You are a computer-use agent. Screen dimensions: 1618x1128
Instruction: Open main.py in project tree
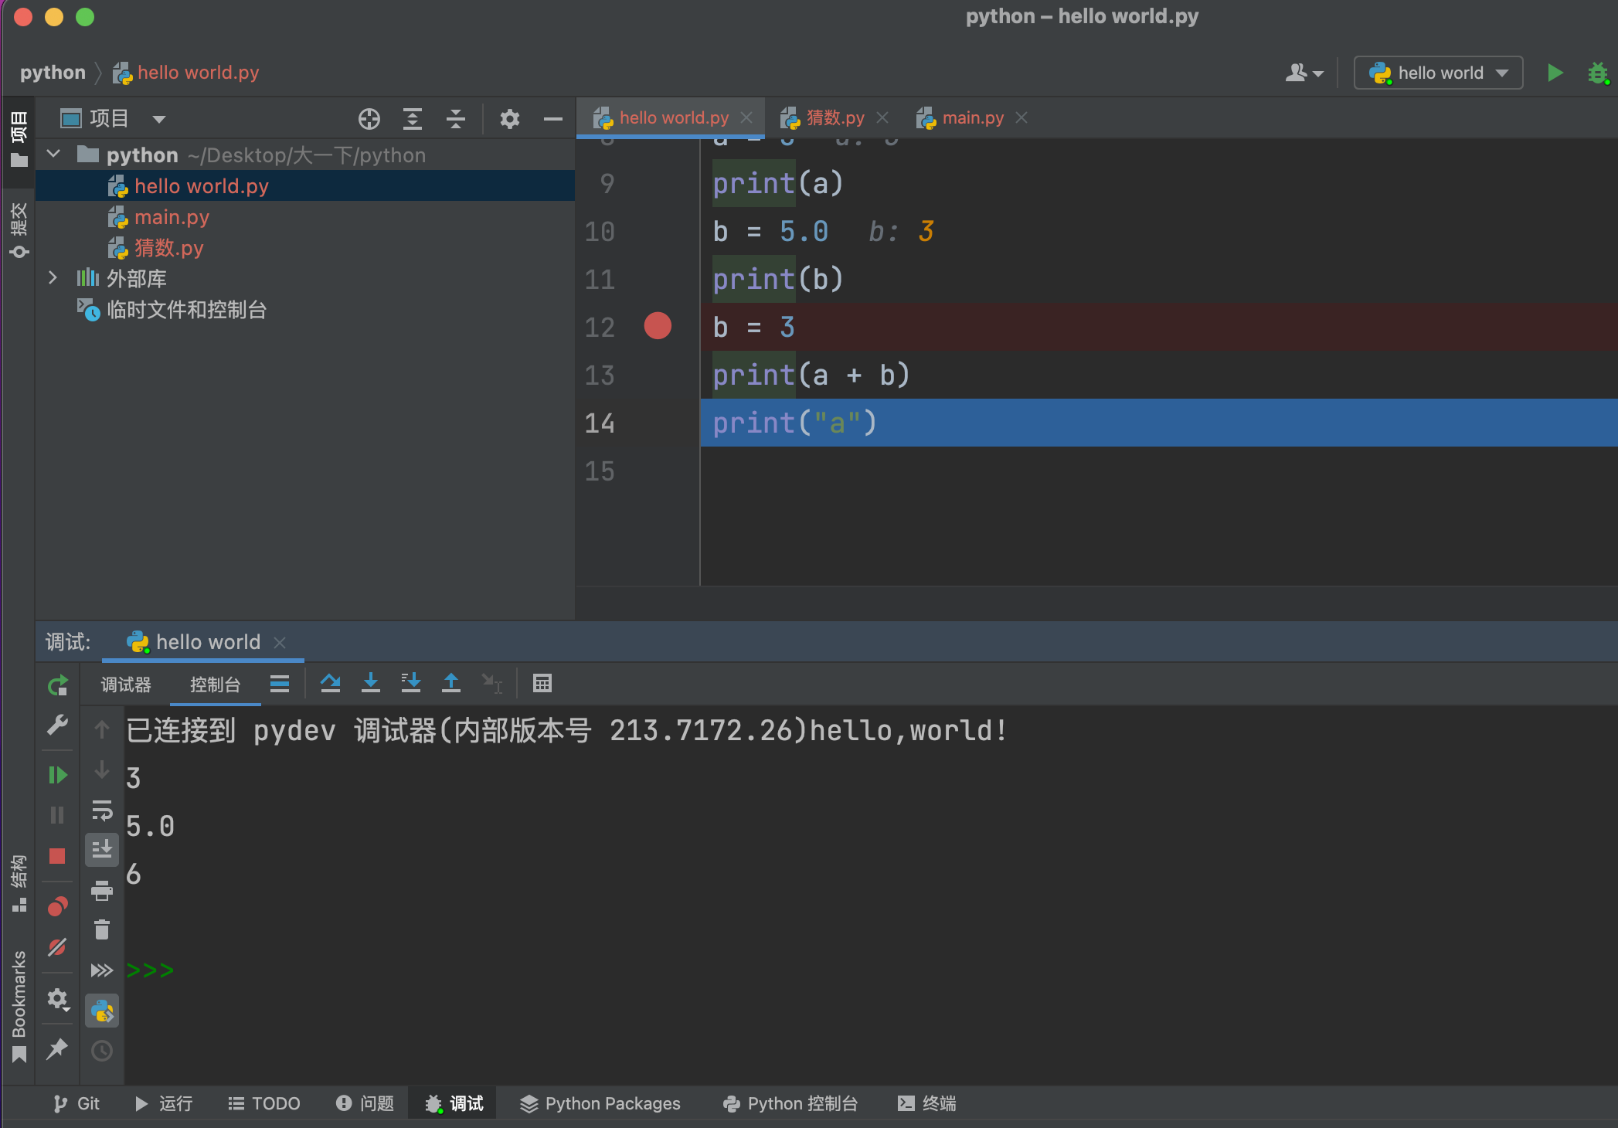tap(172, 217)
